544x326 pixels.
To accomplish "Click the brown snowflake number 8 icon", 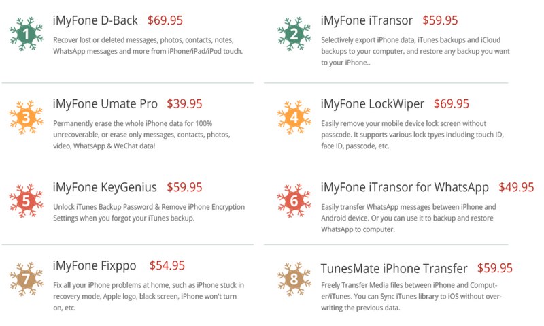I will click(x=294, y=280).
